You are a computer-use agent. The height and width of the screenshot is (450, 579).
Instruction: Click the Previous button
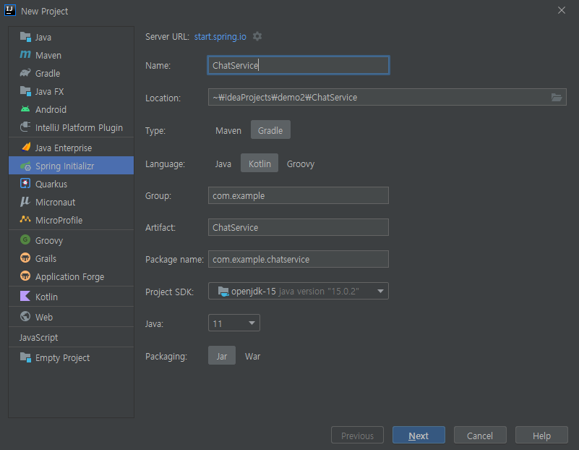357,436
